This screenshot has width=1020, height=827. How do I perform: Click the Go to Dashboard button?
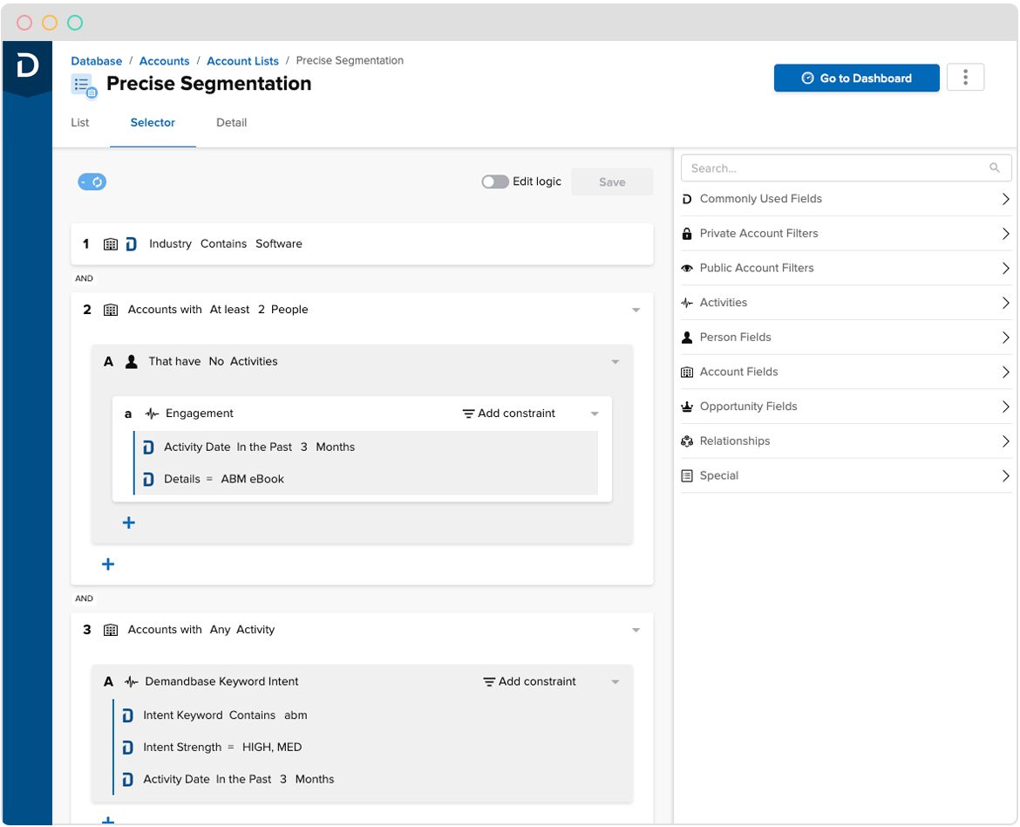tap(856, 78)
